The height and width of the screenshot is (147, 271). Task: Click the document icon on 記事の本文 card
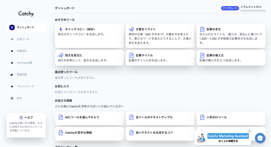click(x=202, y=29)
